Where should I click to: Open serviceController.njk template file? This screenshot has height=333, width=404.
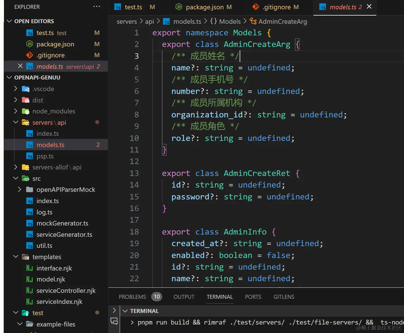(x=56, y=291)
